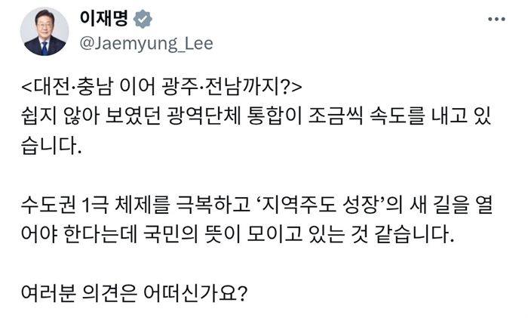This screenshot has height=318, width=528.
Task: Click the word 속도를
Action: coord(385,116)
